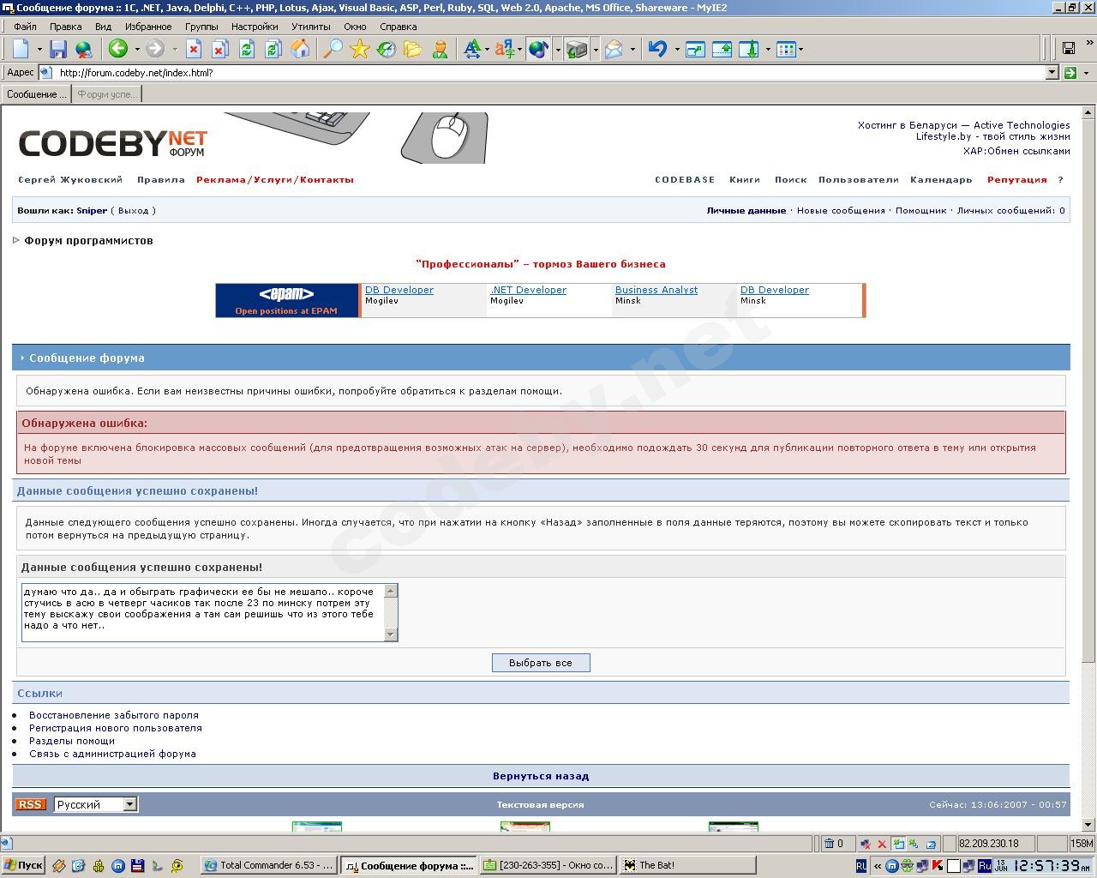Open the 'Восстановление забытого пароля' link

(x=114, y=715)
